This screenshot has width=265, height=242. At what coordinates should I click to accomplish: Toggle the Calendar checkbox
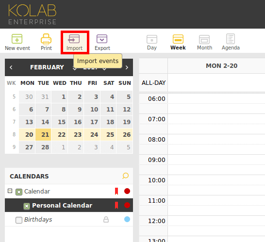click(x=19, y=192)
